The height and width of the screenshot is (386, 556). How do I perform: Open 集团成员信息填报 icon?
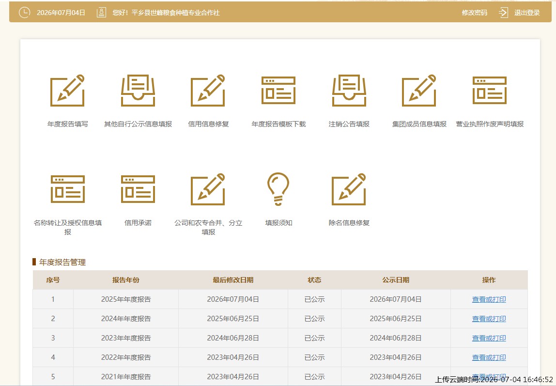419,91
